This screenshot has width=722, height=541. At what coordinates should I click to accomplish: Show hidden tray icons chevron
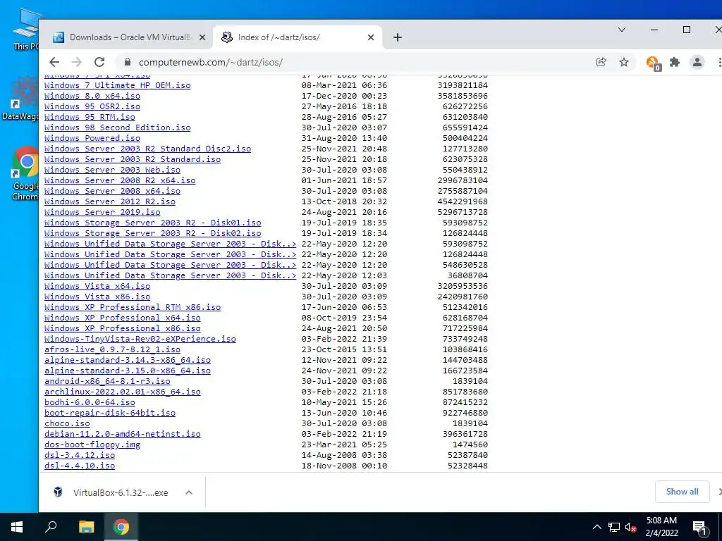coord(596,527)
